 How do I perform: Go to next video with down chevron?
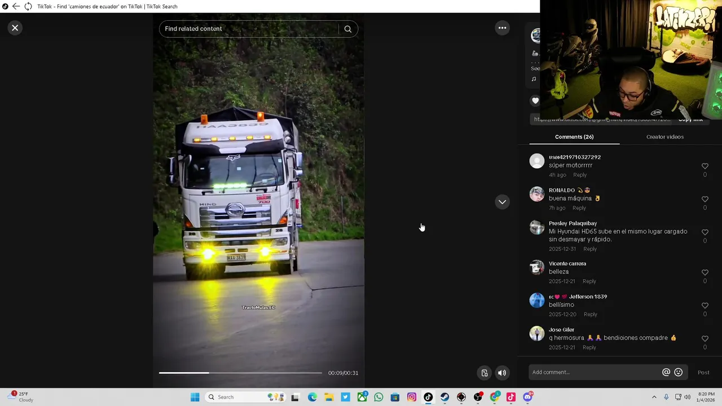pos(502,202)
